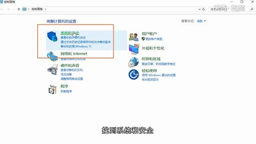Maximize the 控制面板 window
Screen dimensions: 256x144
click(x=242, y=2)
